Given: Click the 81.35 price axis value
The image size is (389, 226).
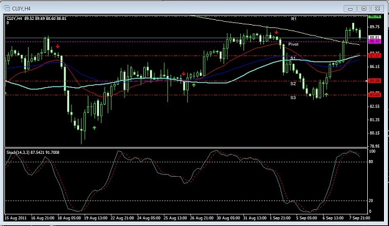Looking at the screenshot, I should [x=375, y=120].
